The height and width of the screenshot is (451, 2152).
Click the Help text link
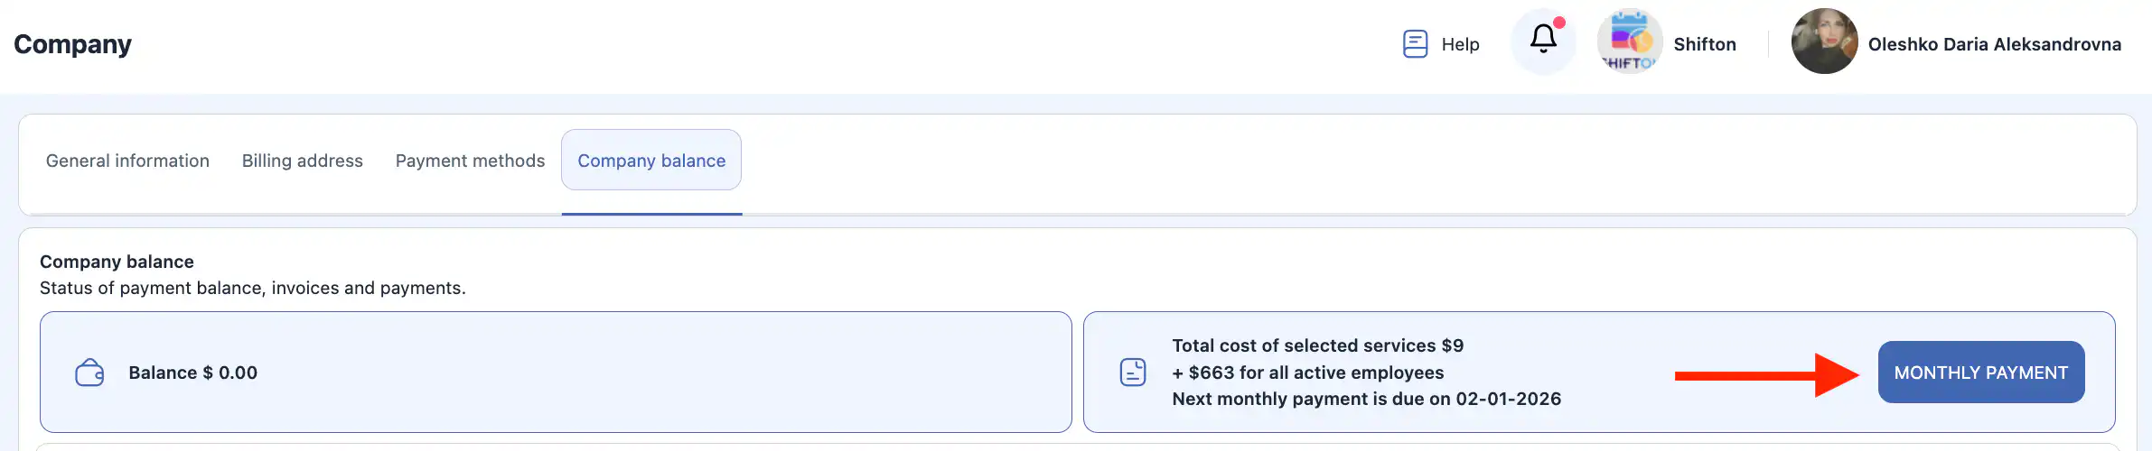coord(1460,44)
